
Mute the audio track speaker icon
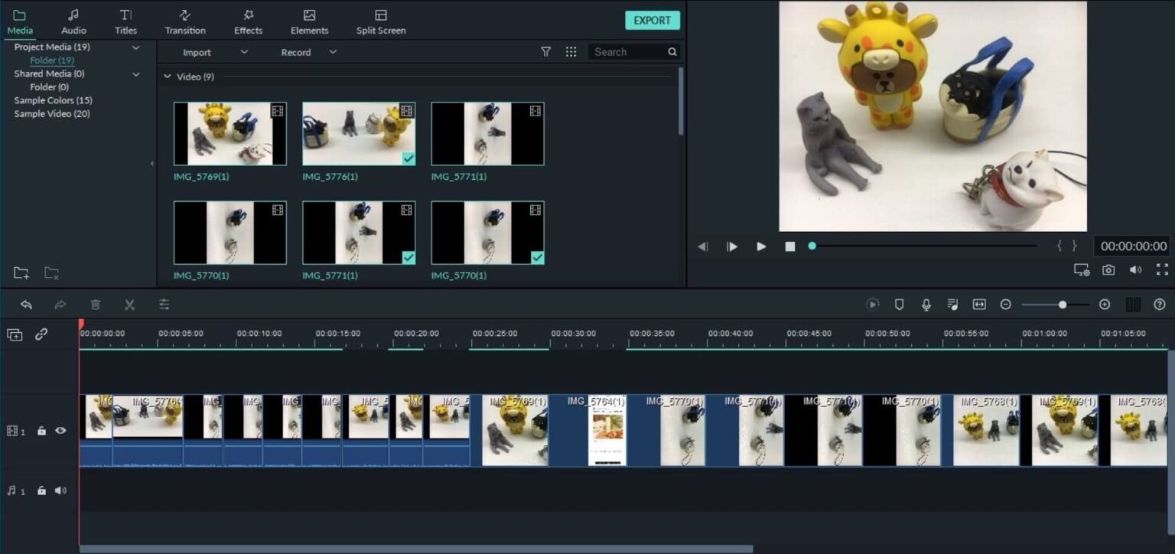point(60,490)
